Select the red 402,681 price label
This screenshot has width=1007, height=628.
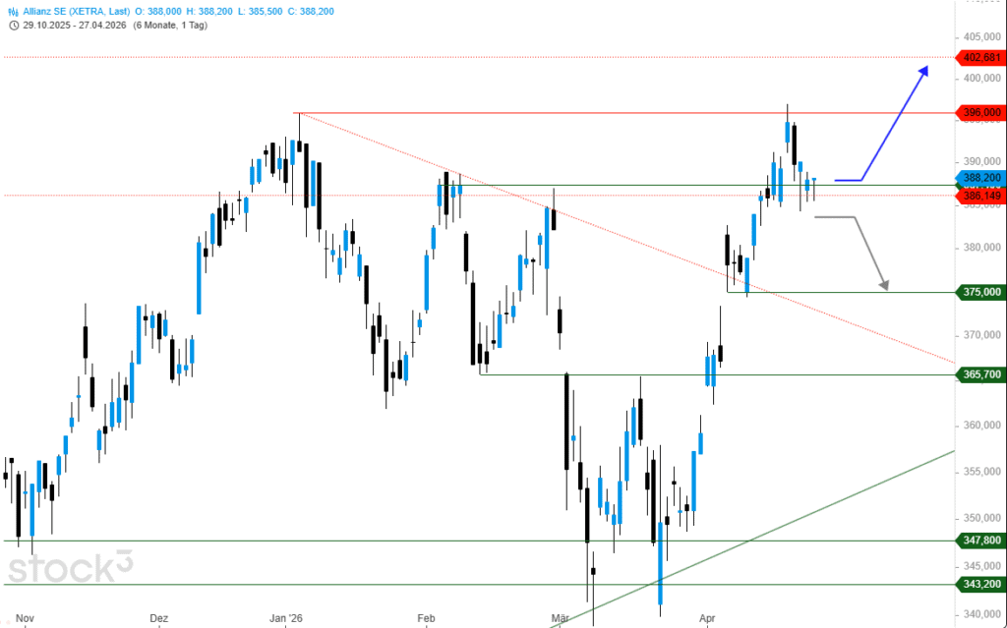[x=979, y=57]
